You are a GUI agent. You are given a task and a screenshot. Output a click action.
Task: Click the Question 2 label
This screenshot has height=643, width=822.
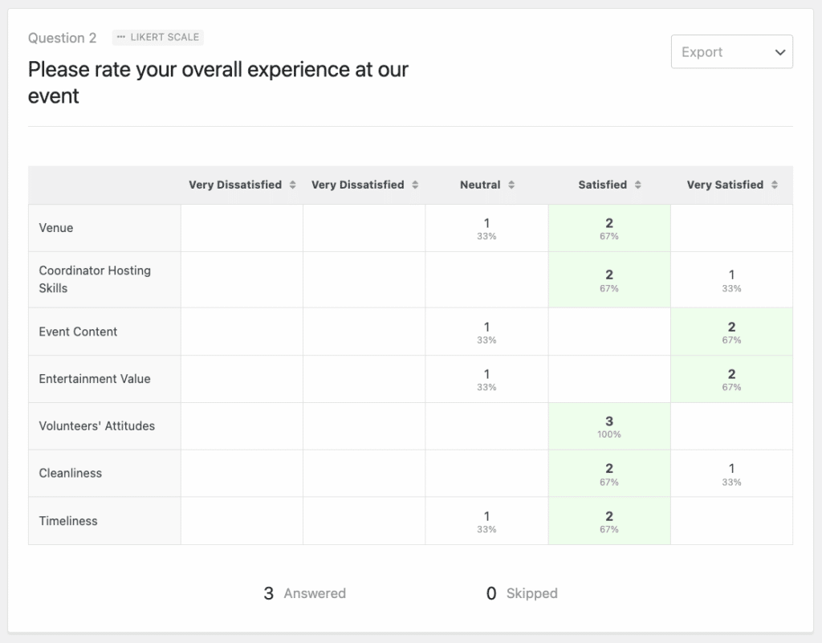click(62, 38)
